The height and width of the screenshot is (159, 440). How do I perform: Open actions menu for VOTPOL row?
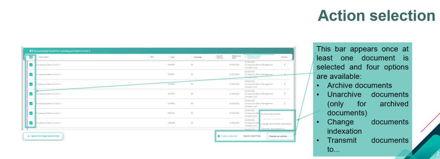[285, 94]
